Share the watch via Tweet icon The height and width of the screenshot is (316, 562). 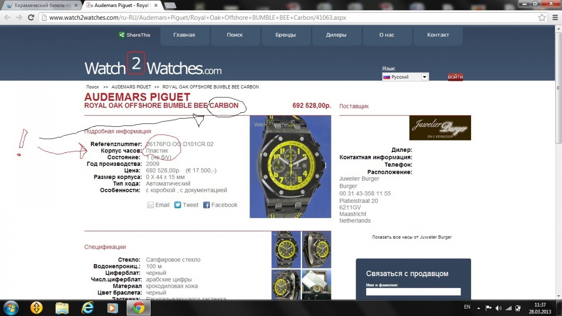178,205
